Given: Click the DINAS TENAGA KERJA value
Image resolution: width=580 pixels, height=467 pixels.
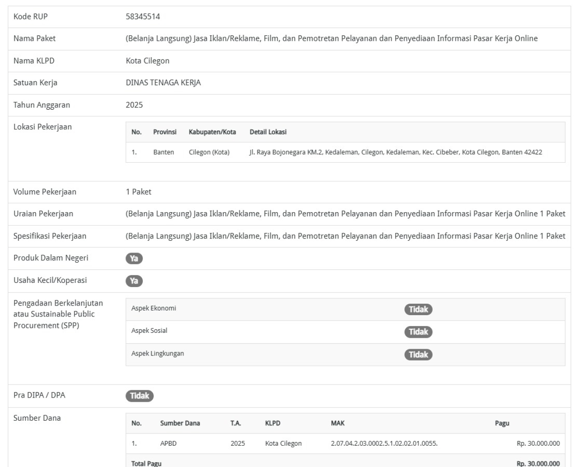Looking at the screenshot, I should pos(163,83).
